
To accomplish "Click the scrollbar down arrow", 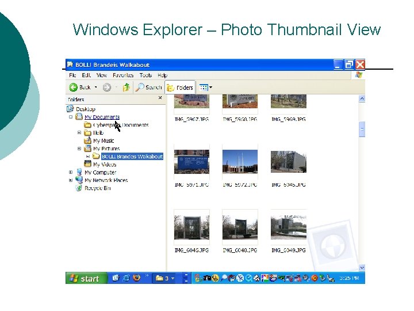I will tap(362, 268).
